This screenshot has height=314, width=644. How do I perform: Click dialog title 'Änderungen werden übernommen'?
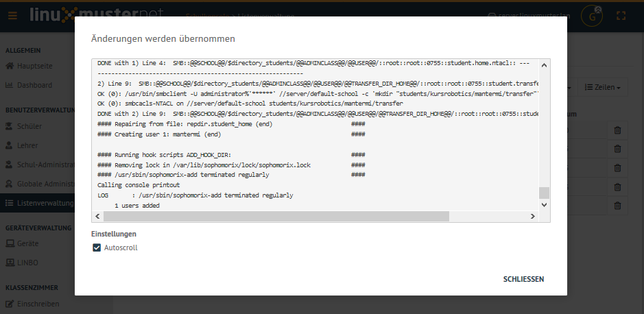(163, 38)
